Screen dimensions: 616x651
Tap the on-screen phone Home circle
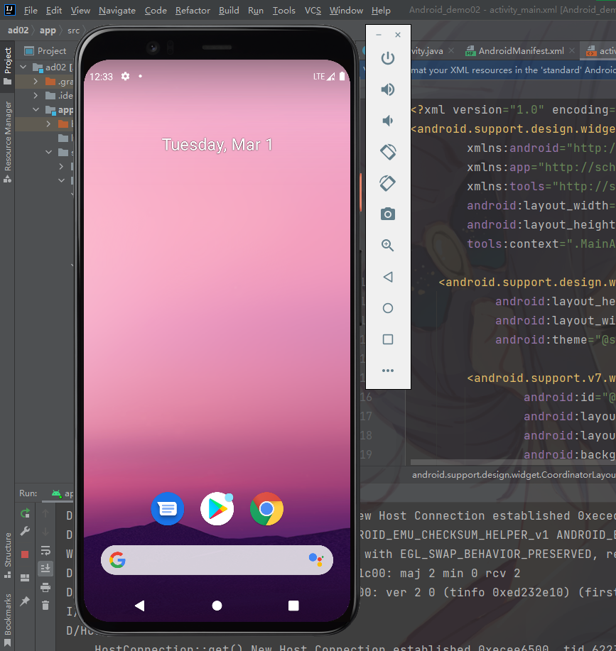(217, 606)
